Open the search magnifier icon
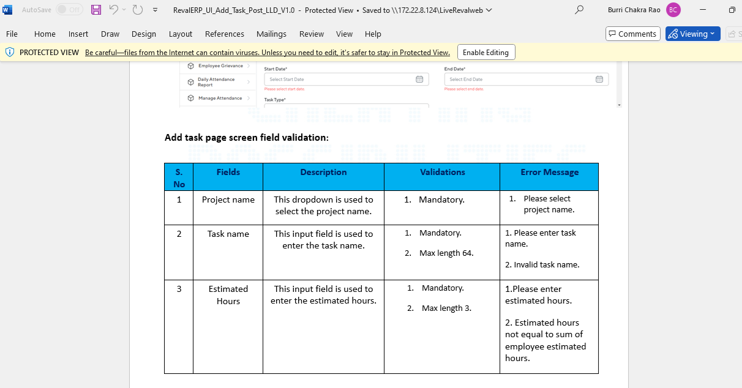Image resolution: width=742 pixels, height=388 pixels. click(579, 10)
